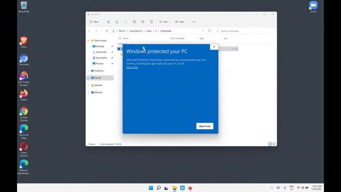Switch to large icons view in status bar
Viewport: 341px width, 192px height.
point(274,144)
